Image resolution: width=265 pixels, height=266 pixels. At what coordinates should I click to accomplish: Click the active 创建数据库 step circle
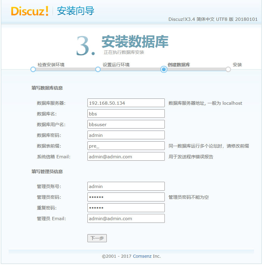(164, 69)
